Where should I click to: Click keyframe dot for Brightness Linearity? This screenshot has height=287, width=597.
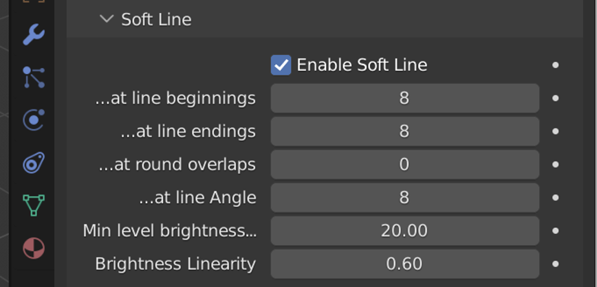pyautogui.click(x=555, y=264)
